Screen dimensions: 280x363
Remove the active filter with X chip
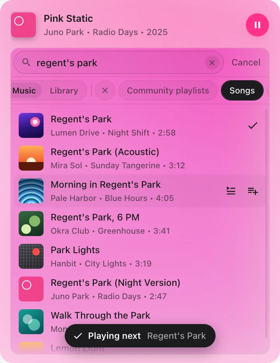tap(105, 90)
